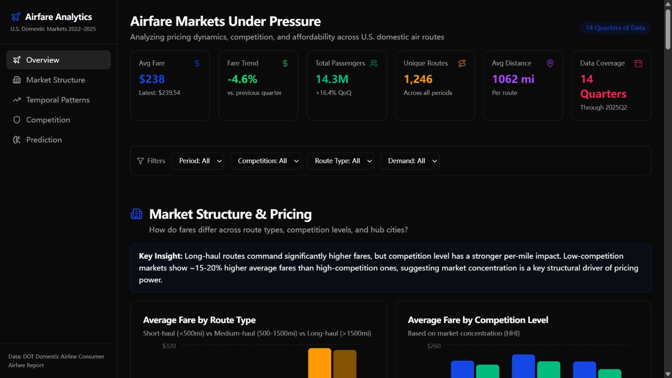Click the 1,246 Unique Routes value
672x378 pixels.
click(x=418, y=79)
